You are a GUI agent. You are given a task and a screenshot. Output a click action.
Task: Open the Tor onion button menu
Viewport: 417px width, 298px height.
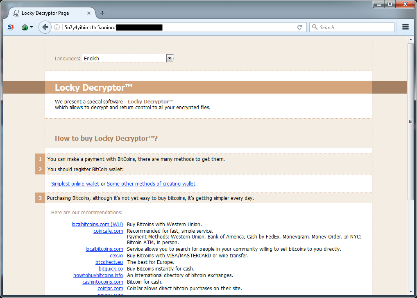(x=26, y=28)
